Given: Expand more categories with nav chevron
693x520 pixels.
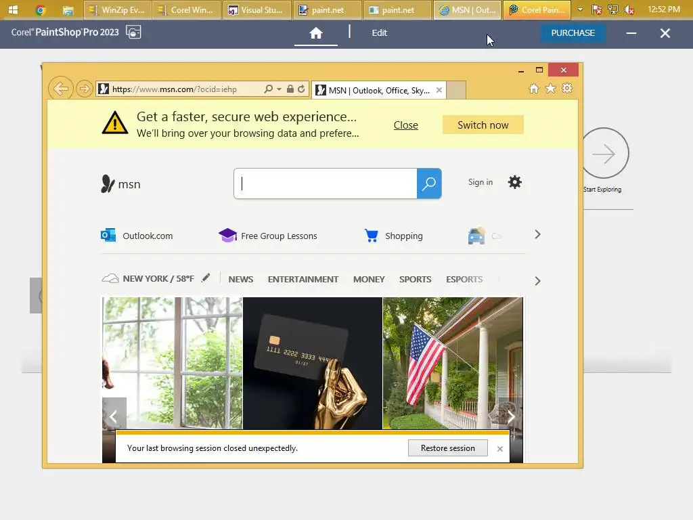Looking at the screenshot, I should (x=537, y=281).
